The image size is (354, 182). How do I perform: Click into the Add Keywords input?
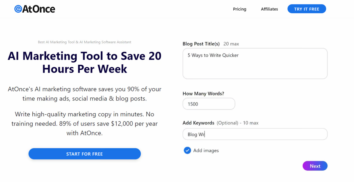255,134
